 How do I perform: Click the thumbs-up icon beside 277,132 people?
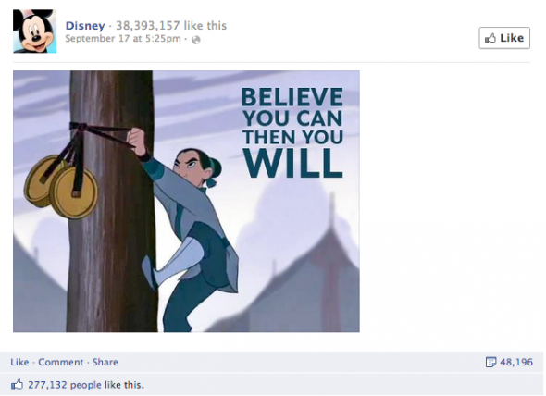[x=17, y=385]
